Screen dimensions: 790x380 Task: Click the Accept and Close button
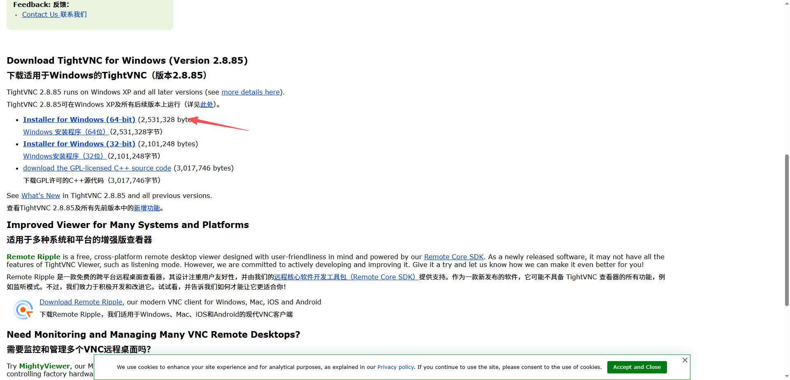[637, 367]
